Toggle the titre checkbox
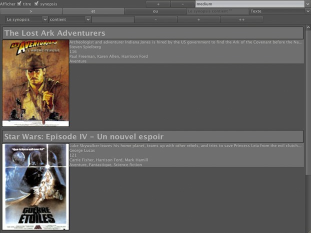This screenshot has height=233, width=311. [x=19, y=3]
